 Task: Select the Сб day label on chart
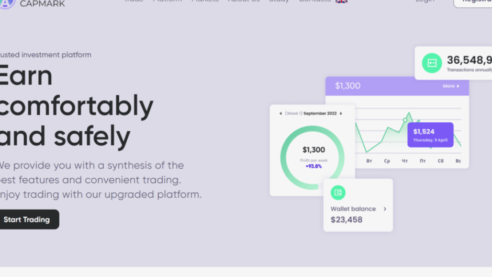(x=441, y=161)
